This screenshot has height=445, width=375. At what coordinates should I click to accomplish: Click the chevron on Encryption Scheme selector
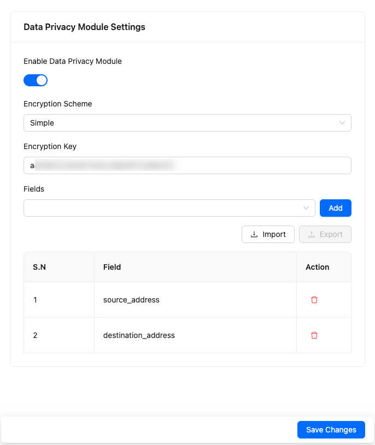[342, 123]
